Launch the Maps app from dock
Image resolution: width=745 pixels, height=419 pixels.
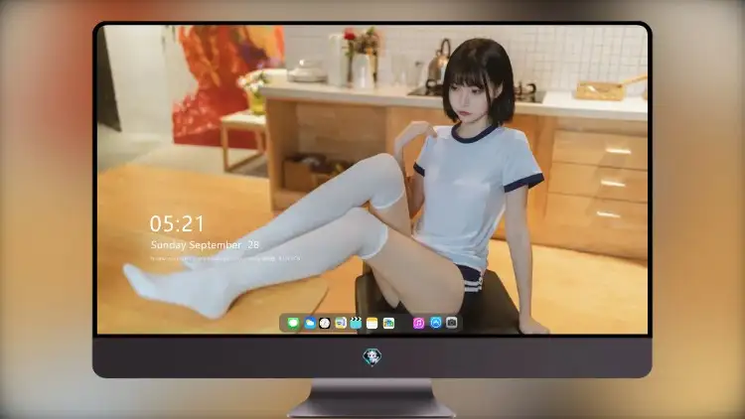(341, 323)
